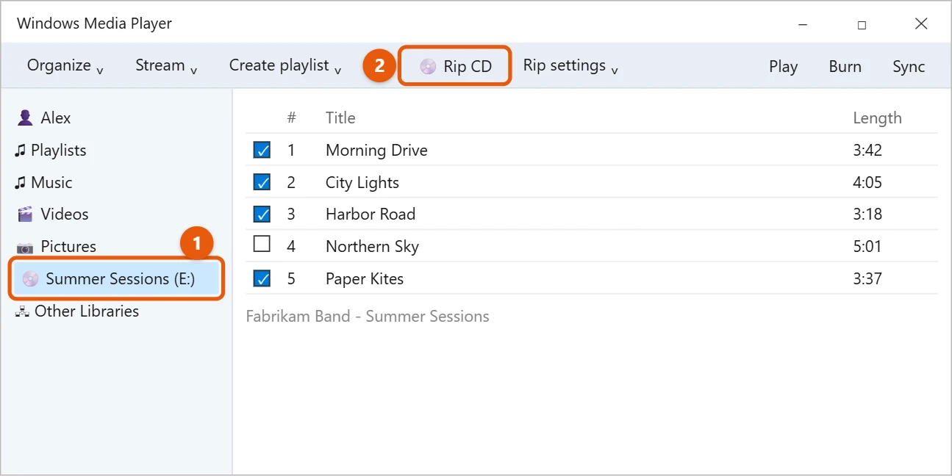The width and height of the screenshot is (952, 476).
Task: Minimize the Windows Media Player window
Action: 803,24
